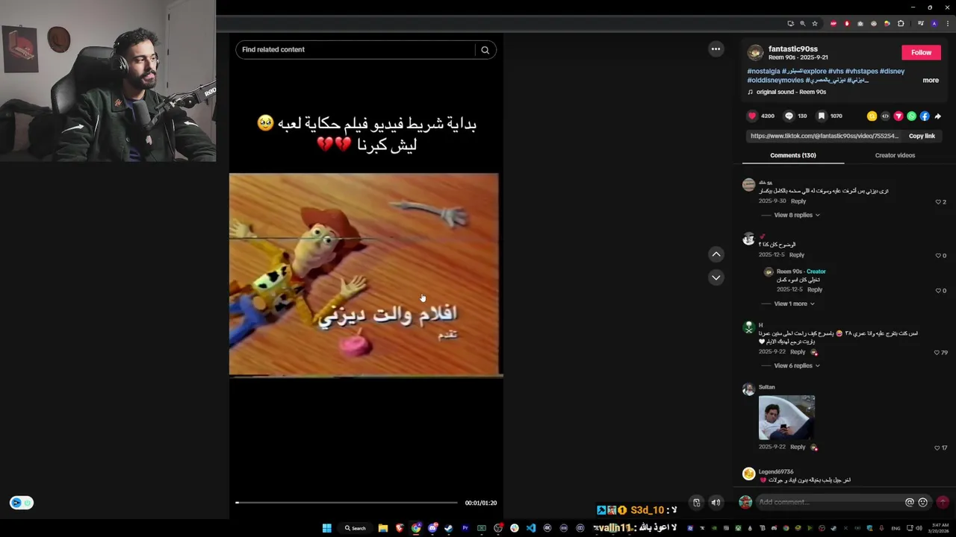Click the yellow repost icon

click(872, 116)
